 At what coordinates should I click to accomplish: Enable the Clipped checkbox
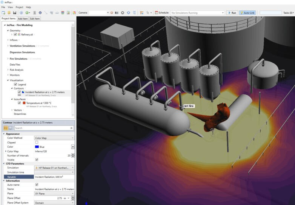(x=37, y=142)
